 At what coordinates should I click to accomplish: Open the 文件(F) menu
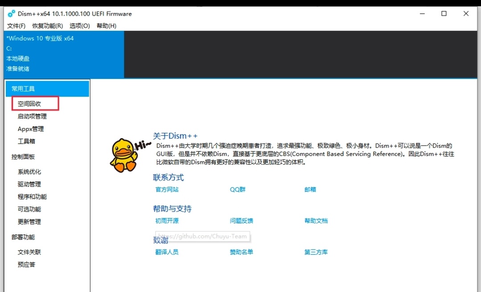(x=16, y=26)
